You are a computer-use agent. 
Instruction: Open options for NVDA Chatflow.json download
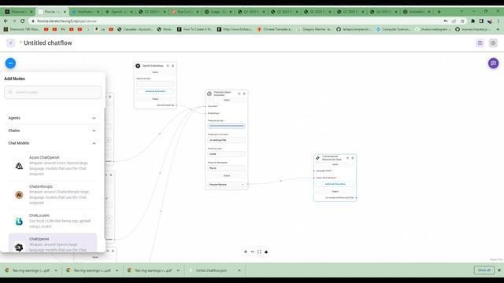239,270
